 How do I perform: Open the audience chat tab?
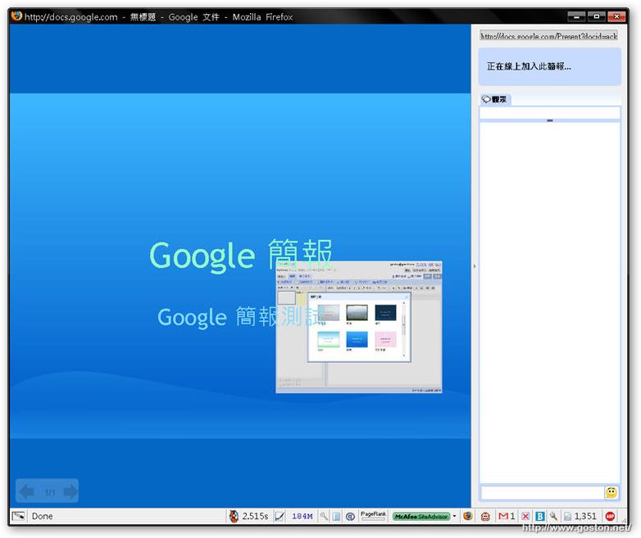tap(494, 99)
